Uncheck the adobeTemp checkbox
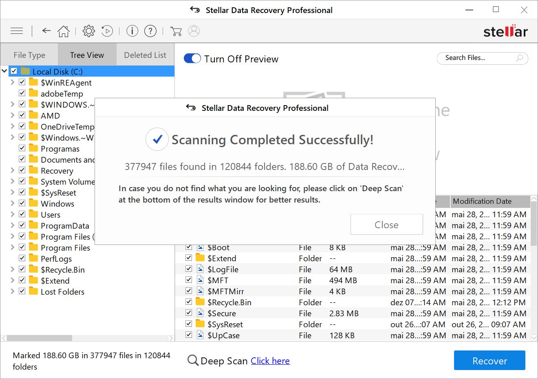The width and height of the screenshot is (538, 379). pyautogui.click(x=22, y=93)
